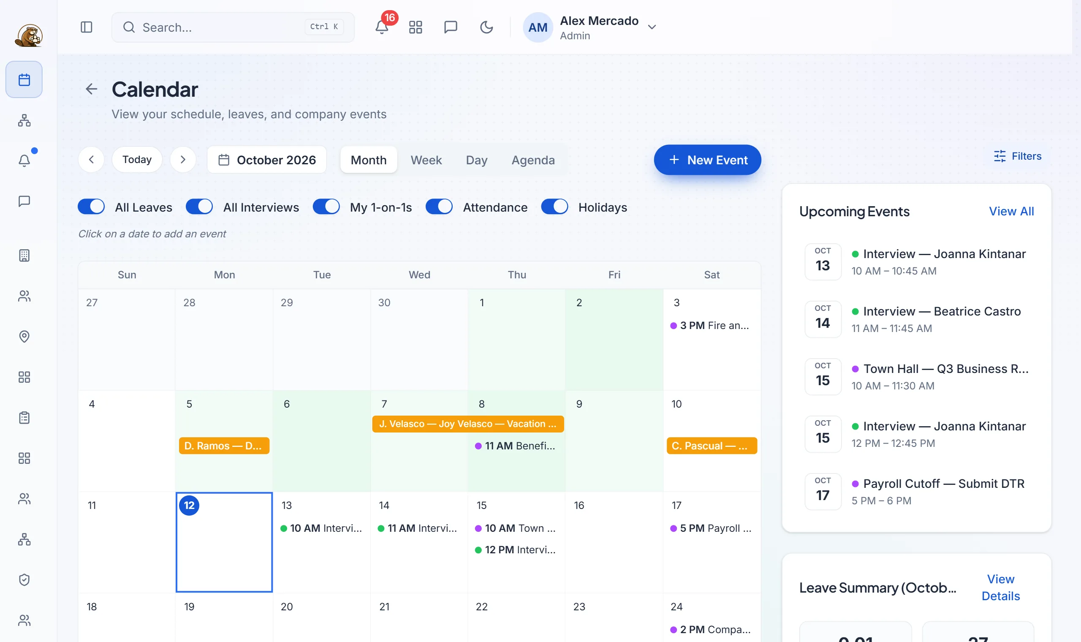This screenshot has height=642, width=1081.
Task: Open View Details for Leave Summary
Action: click(1001, 588)
